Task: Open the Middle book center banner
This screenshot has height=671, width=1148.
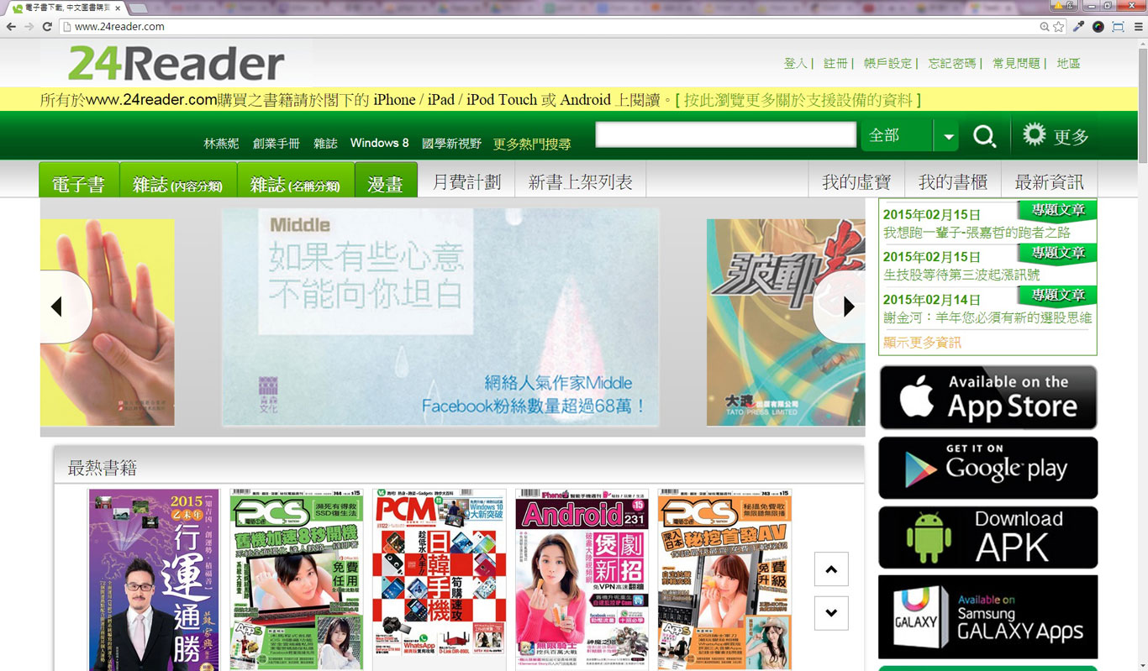Action: pyautogui.click(x=440, y=317)
